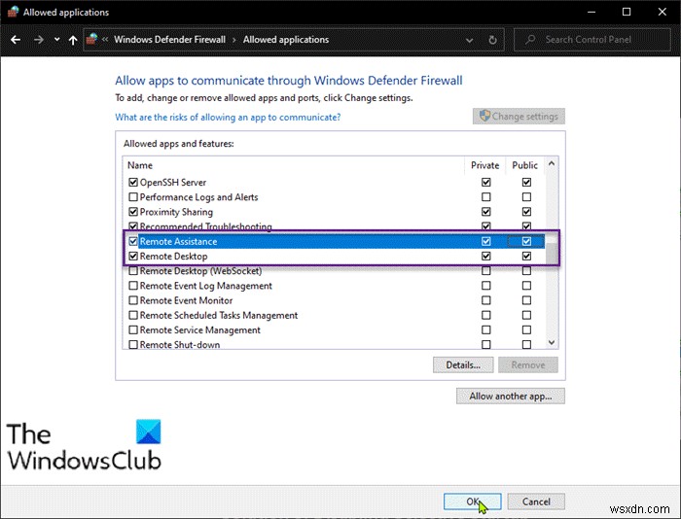Uncheck the Remote Desktop checkbox
The height and width of the screenshot is (519, 681).
(x=133, y=256)
